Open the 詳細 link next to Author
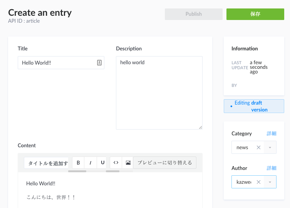This screenshot has height=208, width=290. [x=272, y=168]
